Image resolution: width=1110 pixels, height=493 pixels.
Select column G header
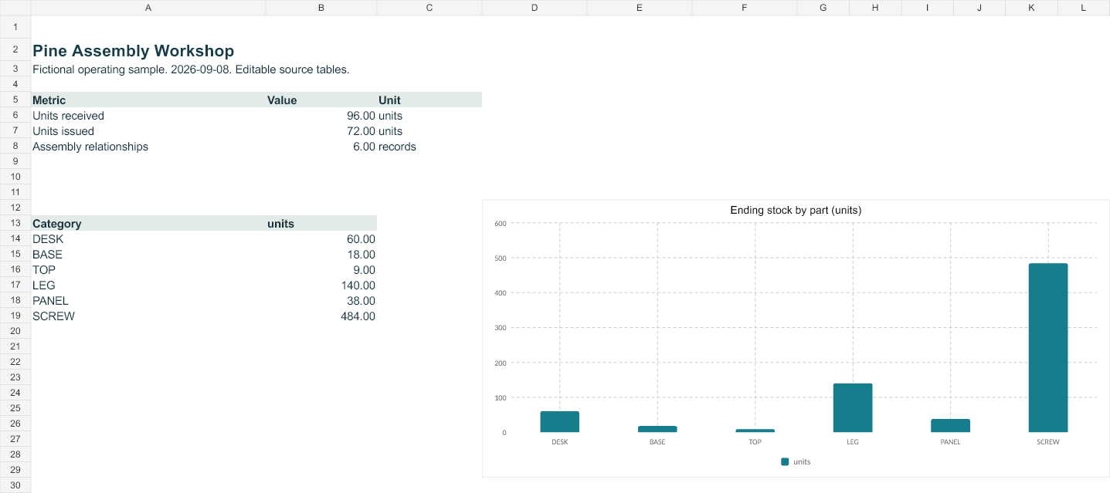point(823,8)
